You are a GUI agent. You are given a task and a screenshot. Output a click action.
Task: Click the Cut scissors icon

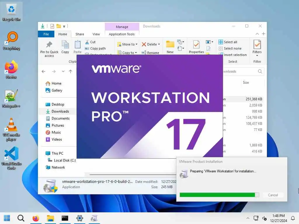(x=87, y=42)
